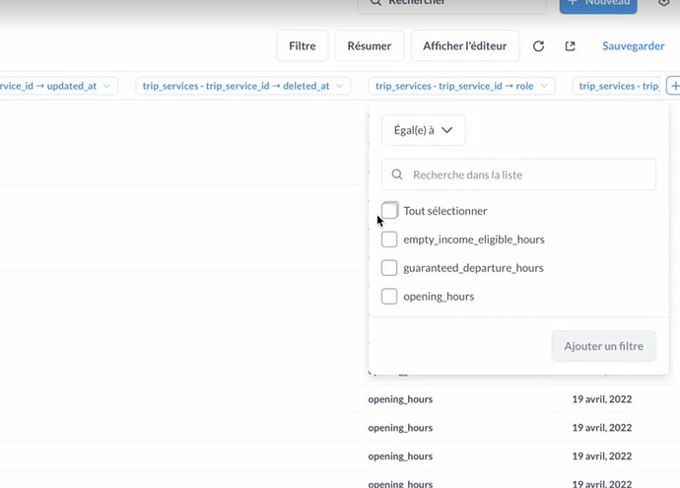Open the Égal(e) à operator dropdown
680x488 pixels.
point(423,130)
